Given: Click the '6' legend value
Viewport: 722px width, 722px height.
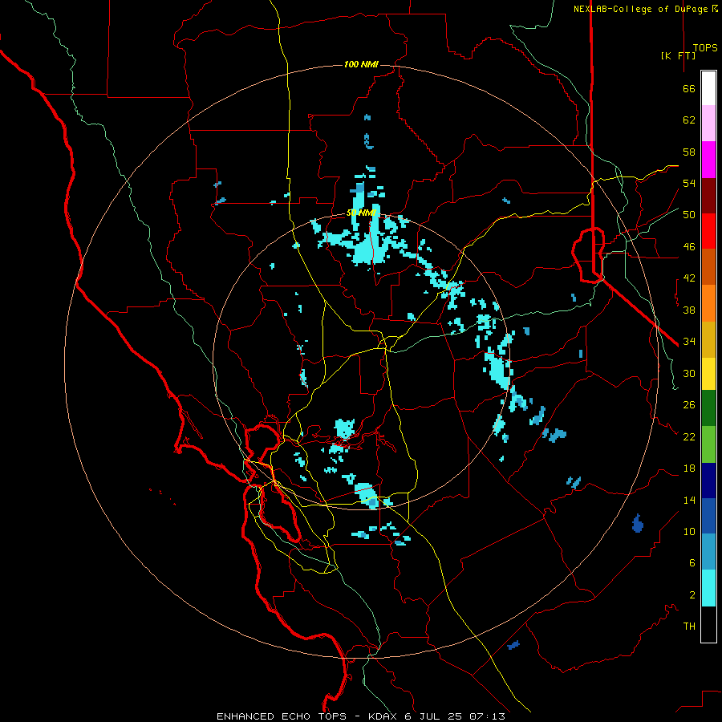Looking at the screenshot, I should coord(692,563).
